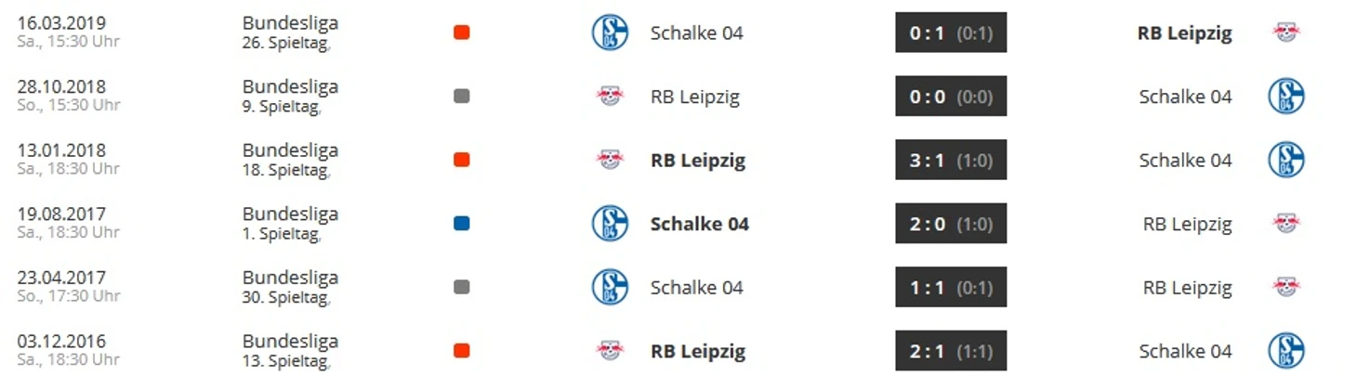Open the 2:1 result from 03.12.2016

[951, 351]
